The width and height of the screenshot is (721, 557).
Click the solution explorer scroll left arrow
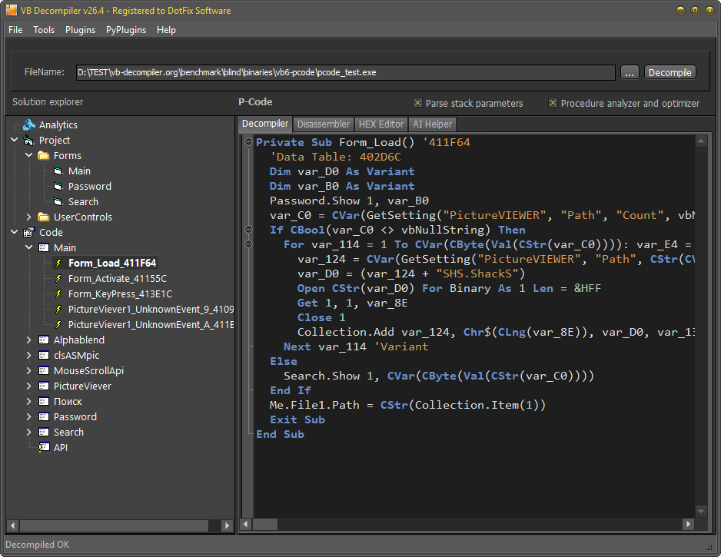tap(12, 526)
